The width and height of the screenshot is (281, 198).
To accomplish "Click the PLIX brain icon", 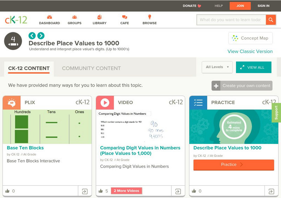I will pos(12,103).
